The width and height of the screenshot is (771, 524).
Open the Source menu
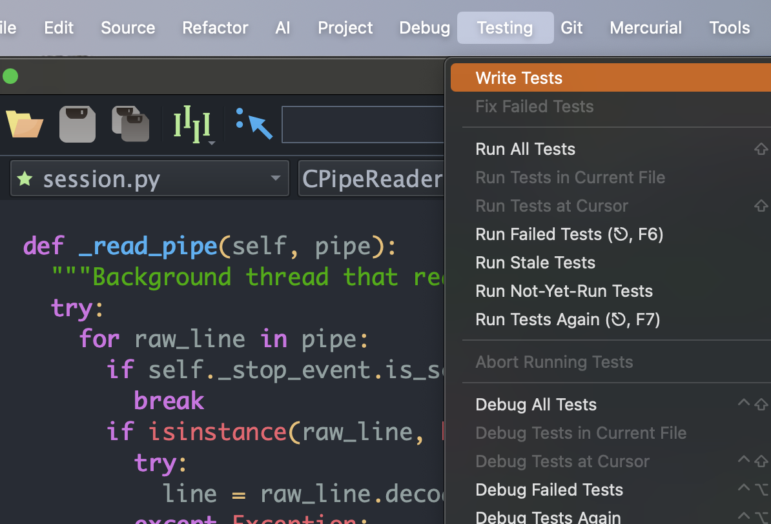tap(128, 28)
